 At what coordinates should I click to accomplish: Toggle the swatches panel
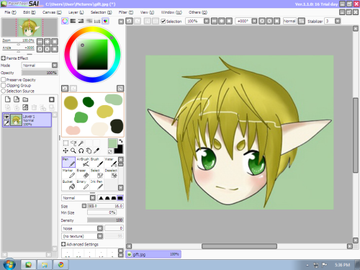(97, 21)
